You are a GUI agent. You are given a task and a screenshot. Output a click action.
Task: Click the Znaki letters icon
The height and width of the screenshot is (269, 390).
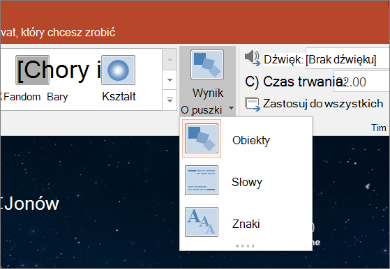(x=202, y=222)
